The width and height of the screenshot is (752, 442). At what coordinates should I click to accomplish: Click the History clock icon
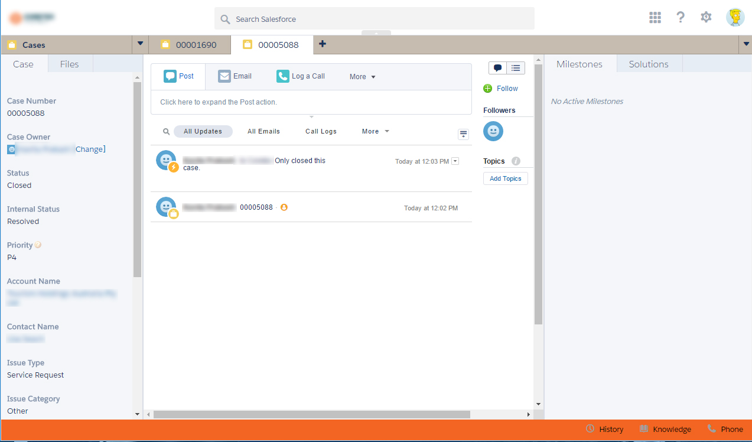pyautogui.click(x=590, y=428)
